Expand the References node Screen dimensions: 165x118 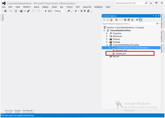click(107, 36)
